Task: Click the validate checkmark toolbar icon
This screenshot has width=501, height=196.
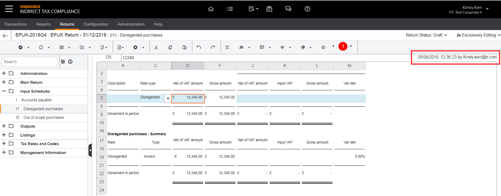Action: click(20, 47)
